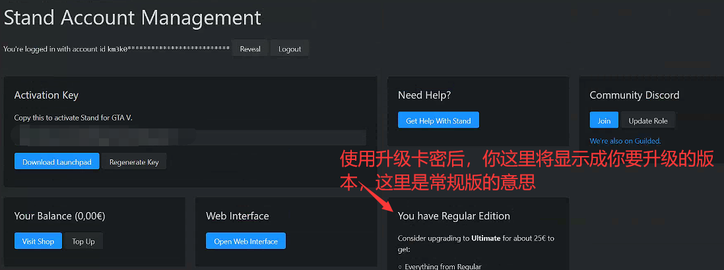Image resolution: width=724 pixels, height=270 pixels.
Task: Launch the Open Web Interface button
Action: pyautogui.click(x=246, y=241)
